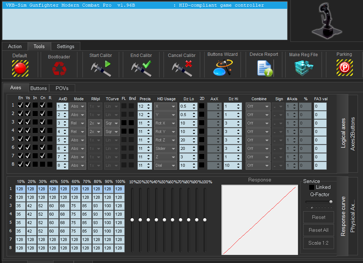
Task: Click the Bootloader recycle icon
Action: (59, 68)
